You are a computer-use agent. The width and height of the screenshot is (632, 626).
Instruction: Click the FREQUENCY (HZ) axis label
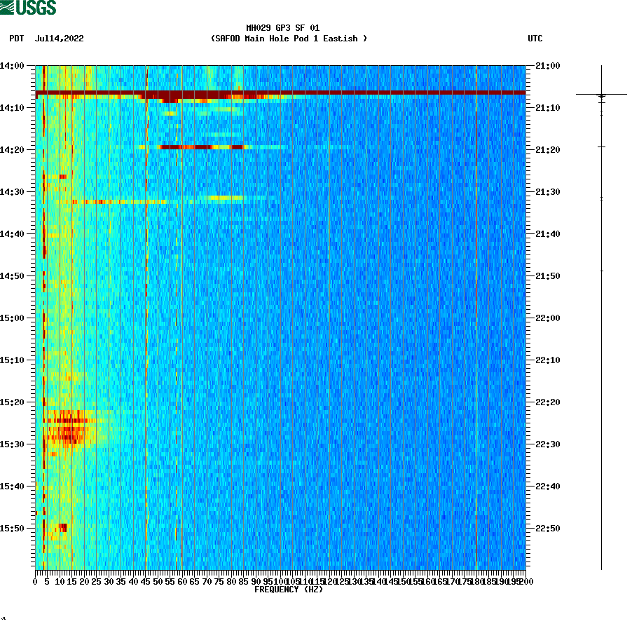click(x=288, y=590)
